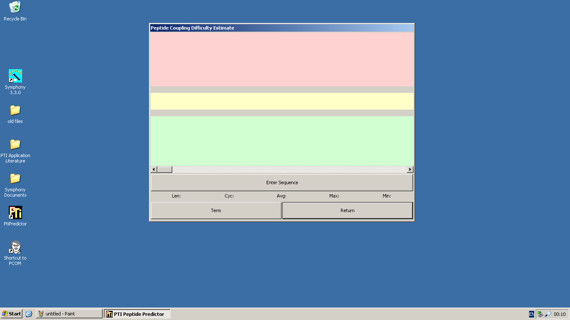The height and width of the screenshot is (320, 570).
Task: Click the Enter Sequence button
Action: pos(282,182)
